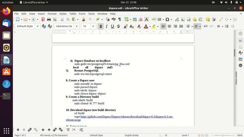Open font size dropdown arrow
The image size is (244, 137).
tap(93, 26)
